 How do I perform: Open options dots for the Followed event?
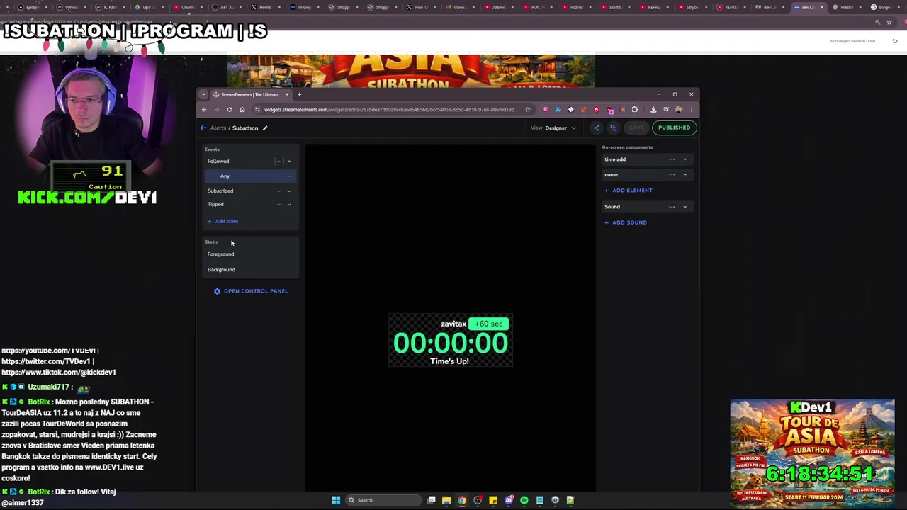click(279, 161)
